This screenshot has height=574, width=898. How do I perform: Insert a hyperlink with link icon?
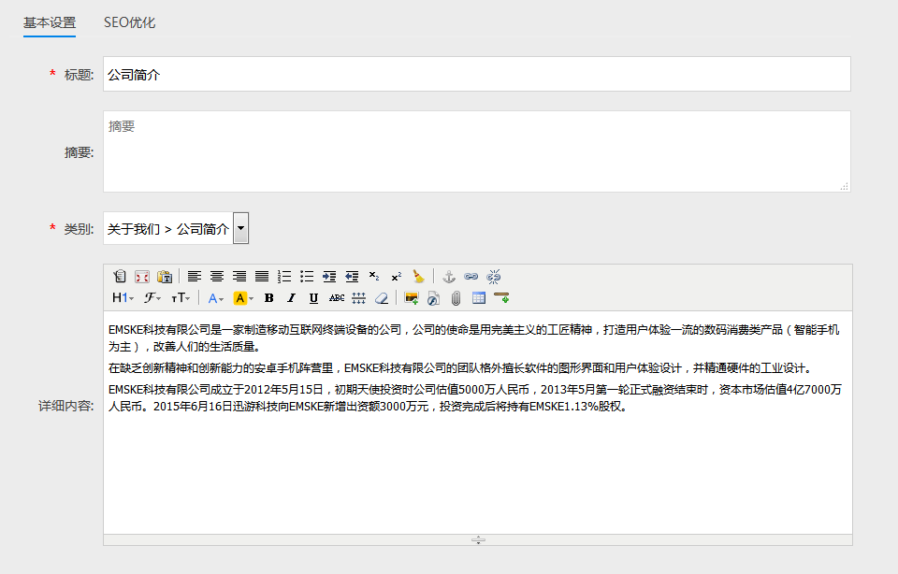pyautogui.click(x=471, y=277)
